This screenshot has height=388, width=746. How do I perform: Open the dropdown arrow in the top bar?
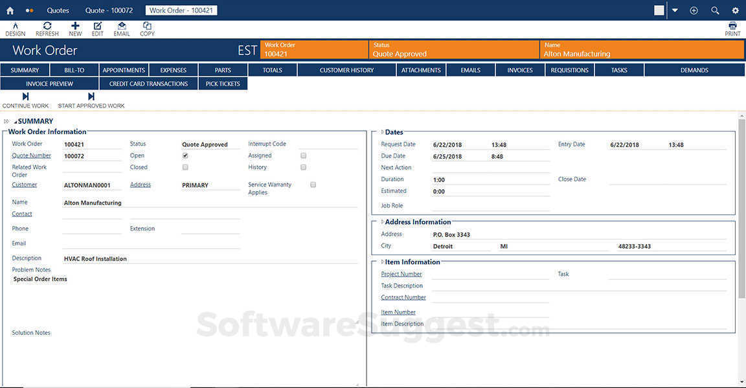[x=675, y=10]
